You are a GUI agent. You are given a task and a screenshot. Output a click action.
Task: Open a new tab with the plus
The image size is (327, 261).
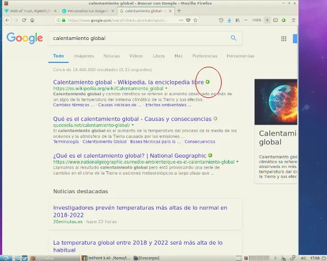tap(179, 11)
